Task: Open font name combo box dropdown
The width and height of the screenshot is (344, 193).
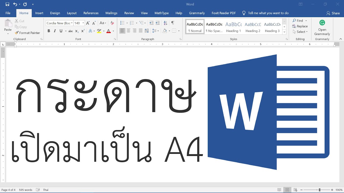Action: pos(72,23)
